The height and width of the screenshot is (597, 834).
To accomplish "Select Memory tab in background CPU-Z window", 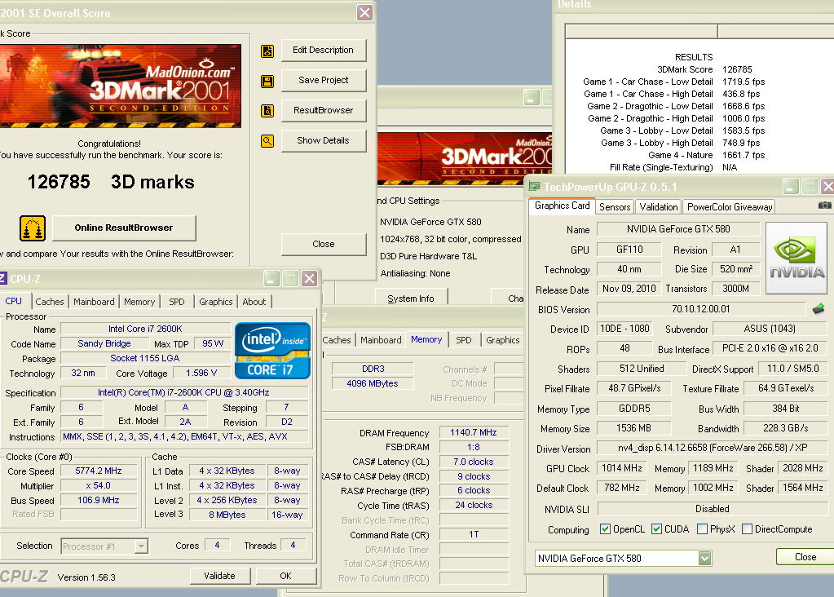I will click(x=426, y=339).
